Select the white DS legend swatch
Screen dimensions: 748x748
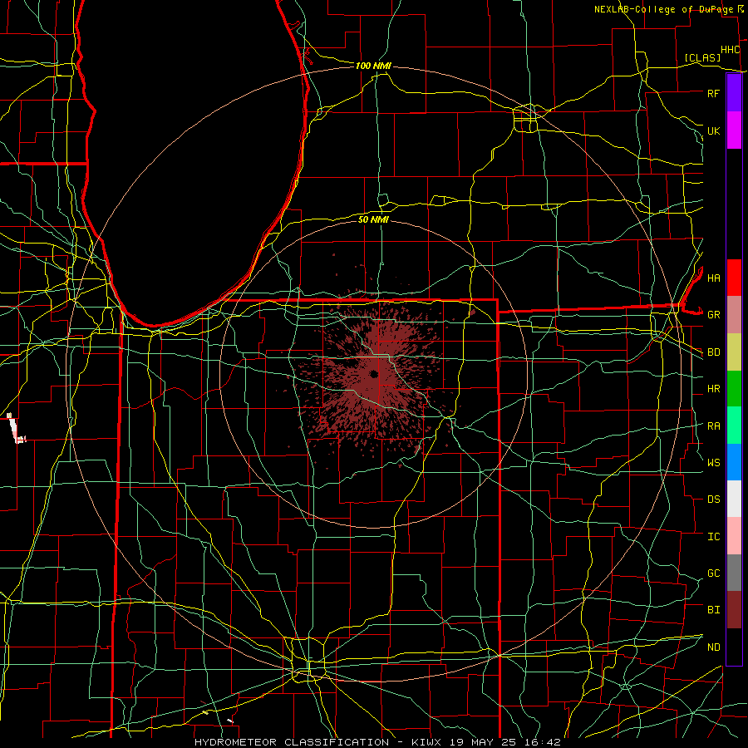click(734, 499)
